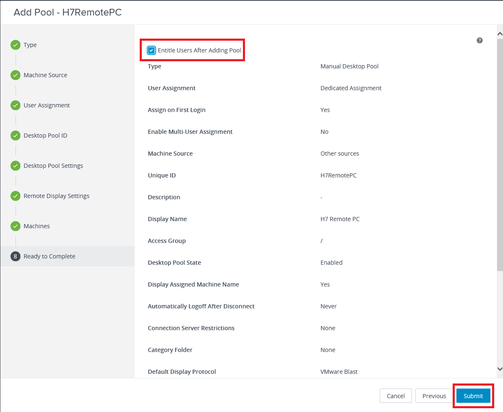The height and width of the screenshot is (412, 503).
Task: Go back with the Previous button
Action: click(434, 396)
